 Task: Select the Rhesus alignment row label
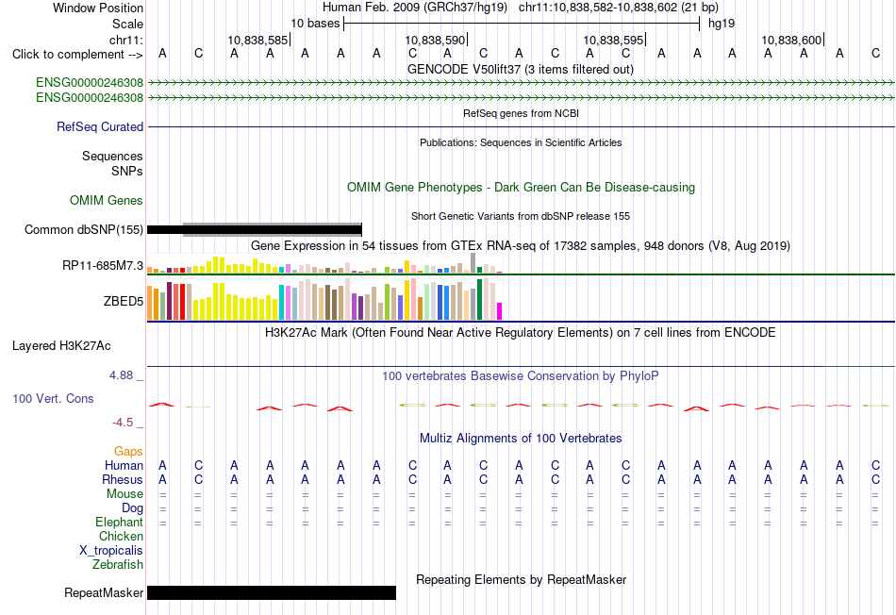click(123, 479)
